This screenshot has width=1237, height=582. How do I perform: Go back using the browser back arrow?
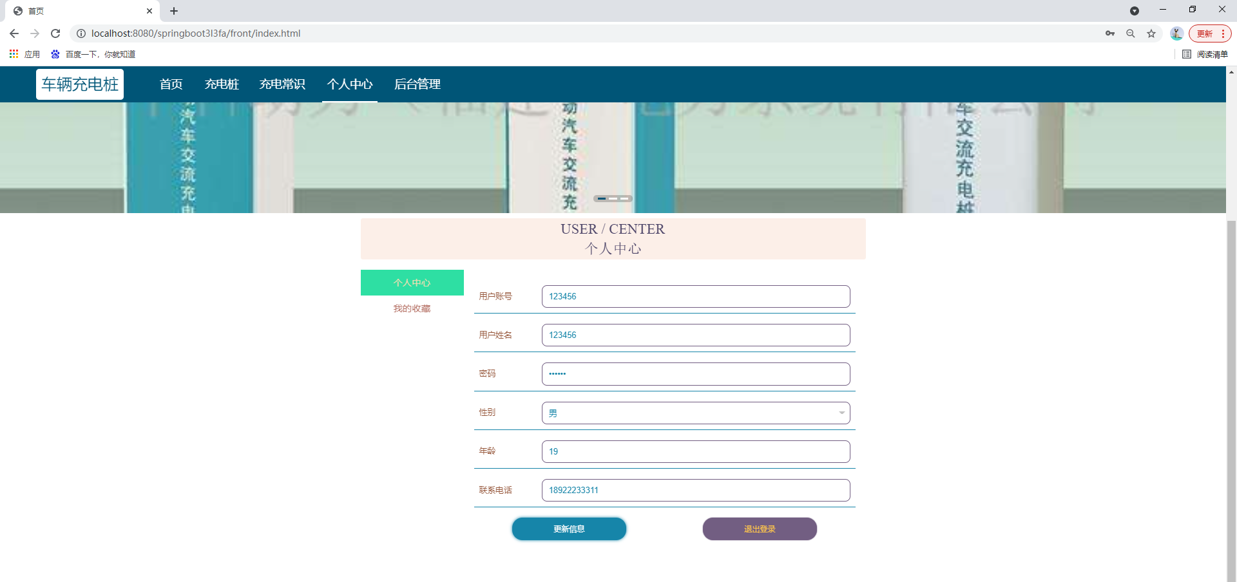point(14,33)
